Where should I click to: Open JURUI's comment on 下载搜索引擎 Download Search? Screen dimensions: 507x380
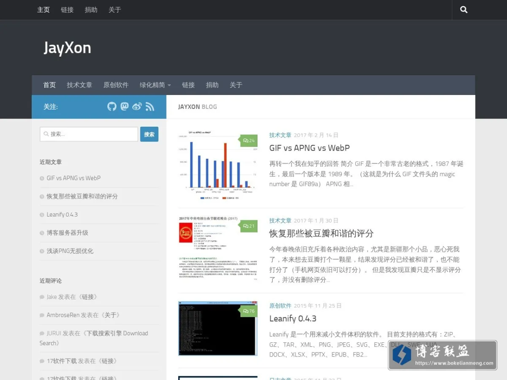94,338
